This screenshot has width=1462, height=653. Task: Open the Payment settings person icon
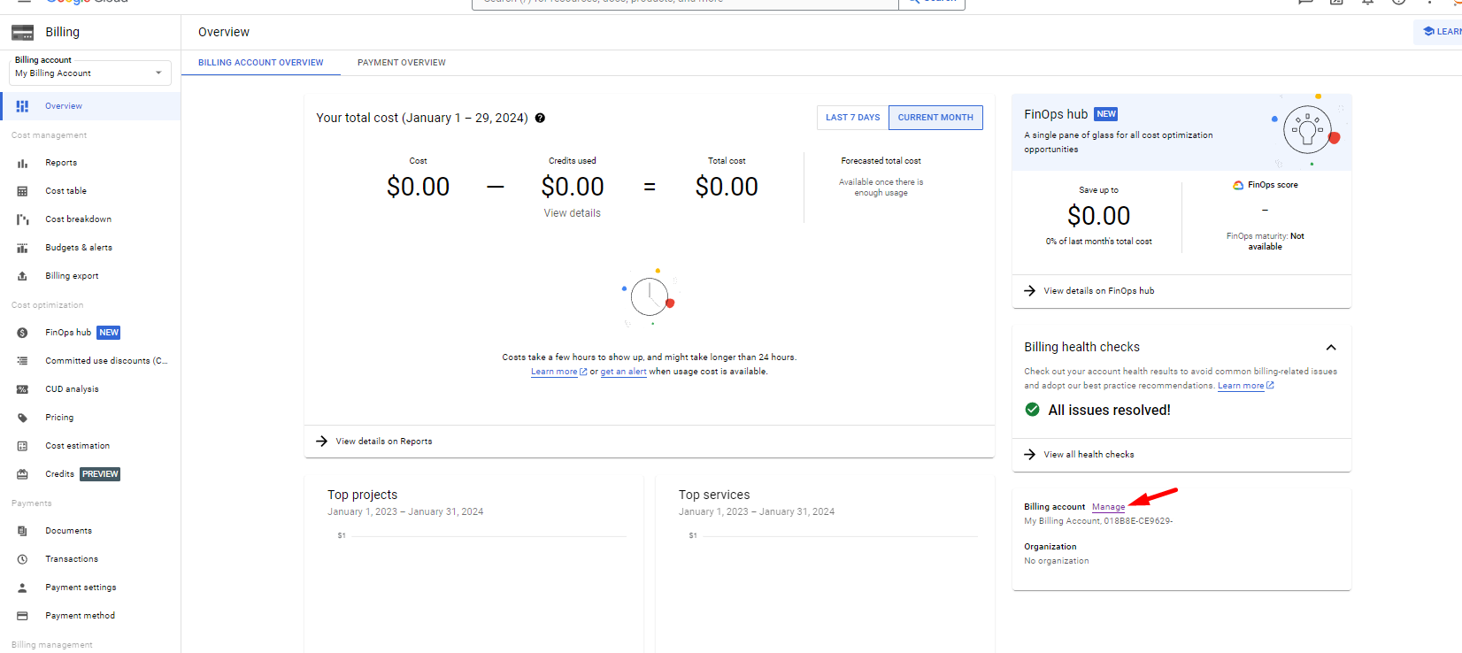[22, 588]
